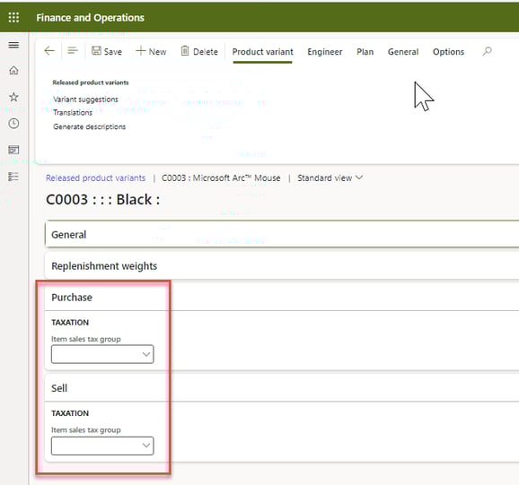
Task: Open Purchase item sales tax group dropdown
Action: (102, 354)
